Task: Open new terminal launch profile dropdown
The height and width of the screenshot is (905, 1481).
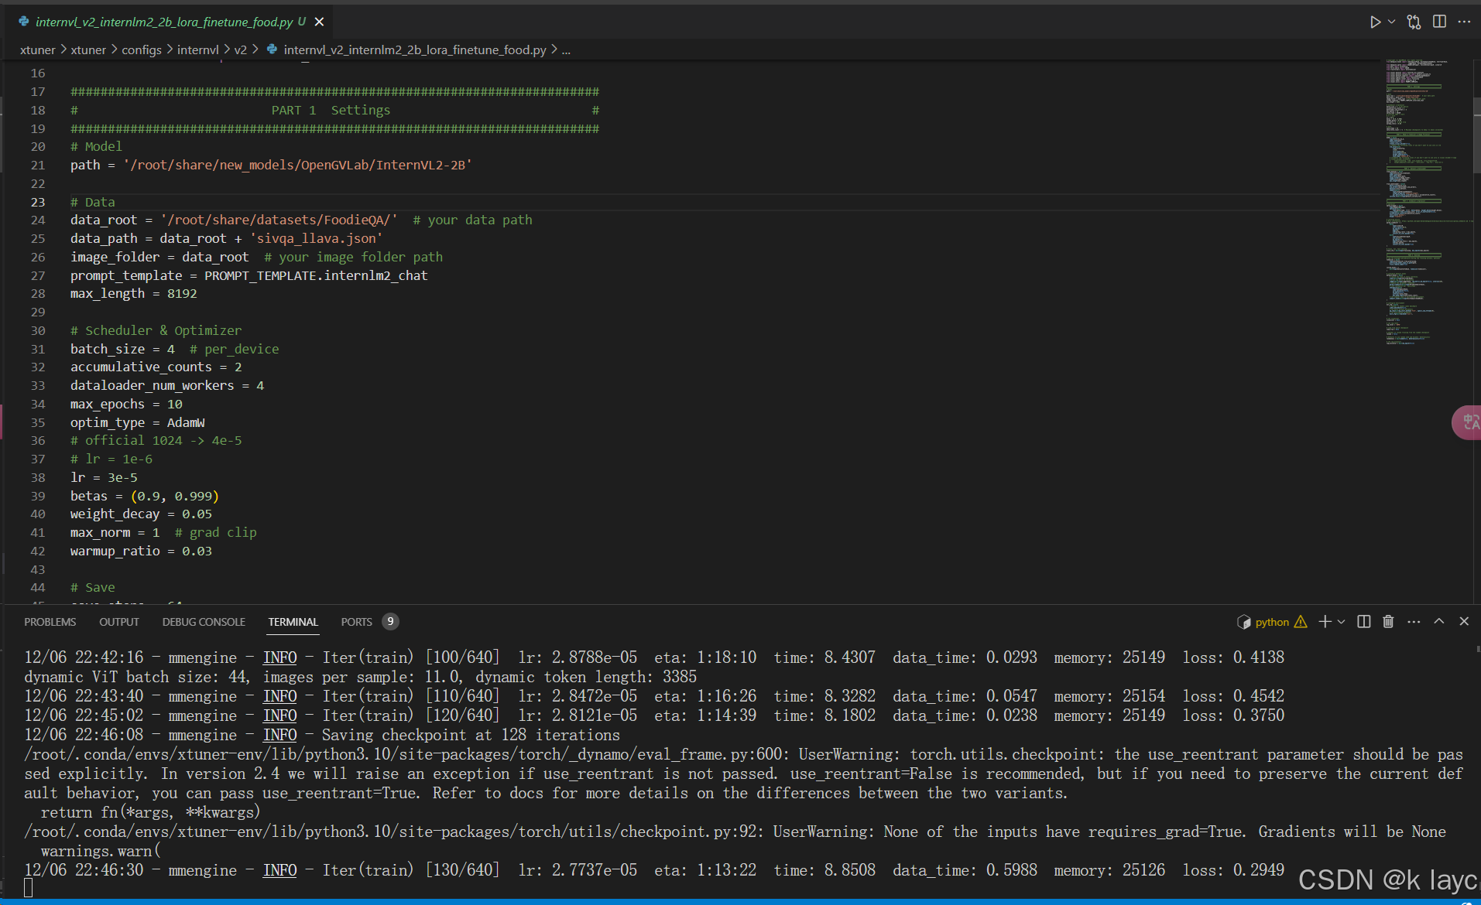Action: pos(1342,622)
